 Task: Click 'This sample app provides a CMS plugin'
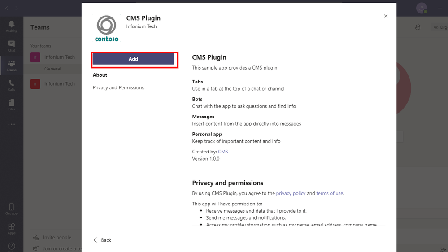235,68
